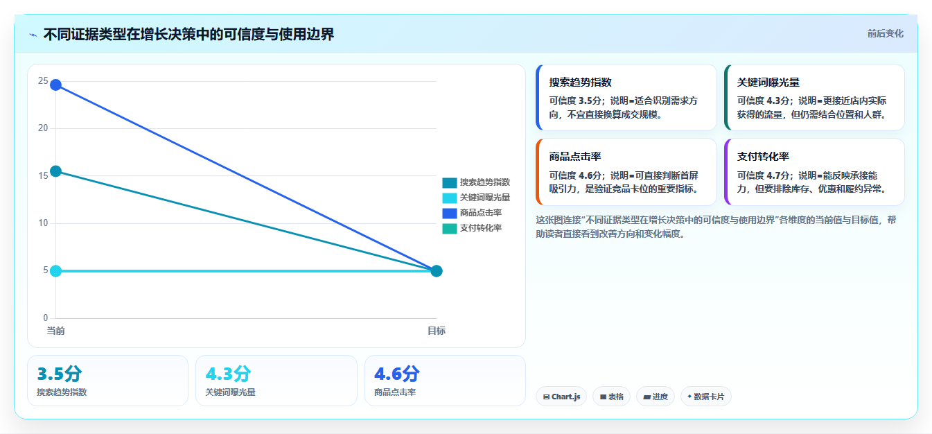Viewport: 932px width, 434px height.
Task: Click the y-axis value 25
Action: click(x=43, y=81)
